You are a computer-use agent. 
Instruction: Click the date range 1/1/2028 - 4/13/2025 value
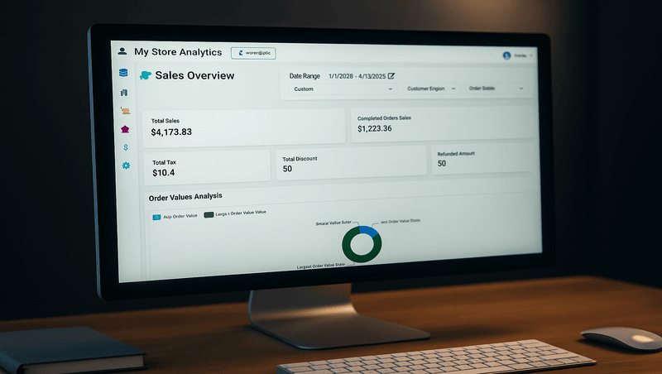(357, 76)
